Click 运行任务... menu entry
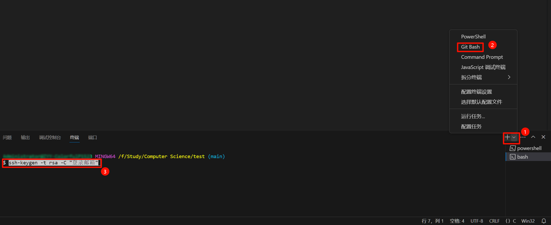The width and height of the screenshot is (551, 225). pos(483,116)
